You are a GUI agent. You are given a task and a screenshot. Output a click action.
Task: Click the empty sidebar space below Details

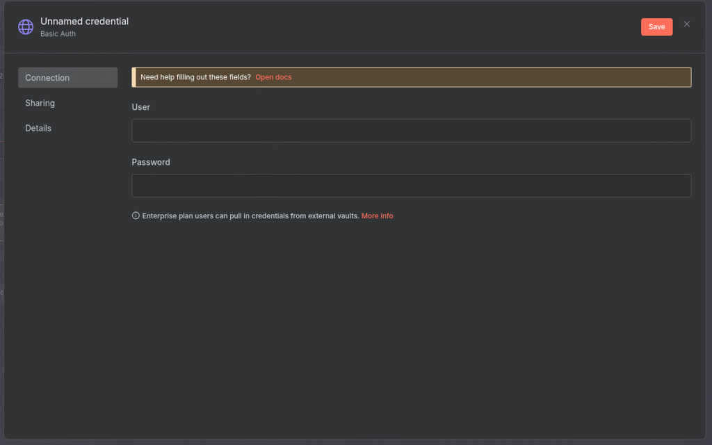click(x=67, y=278)
